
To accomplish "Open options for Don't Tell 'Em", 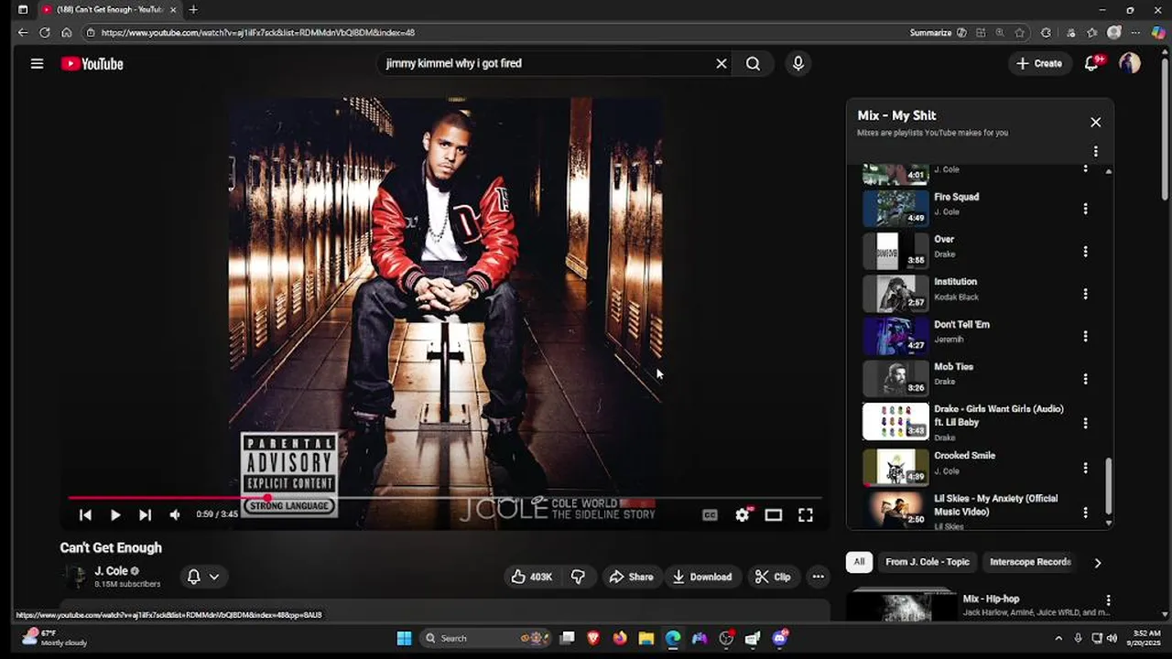I will click(x=1085, y=336).
